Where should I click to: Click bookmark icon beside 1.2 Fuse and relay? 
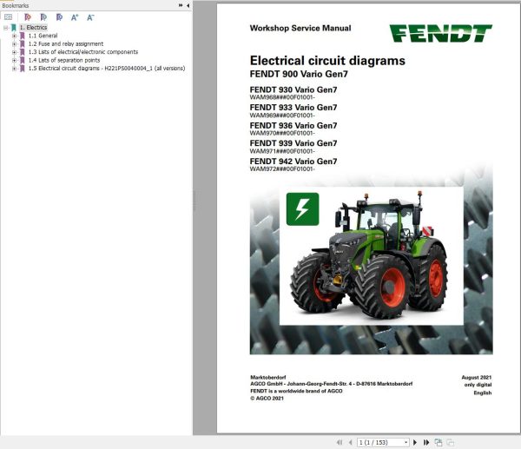pos(22,44)
